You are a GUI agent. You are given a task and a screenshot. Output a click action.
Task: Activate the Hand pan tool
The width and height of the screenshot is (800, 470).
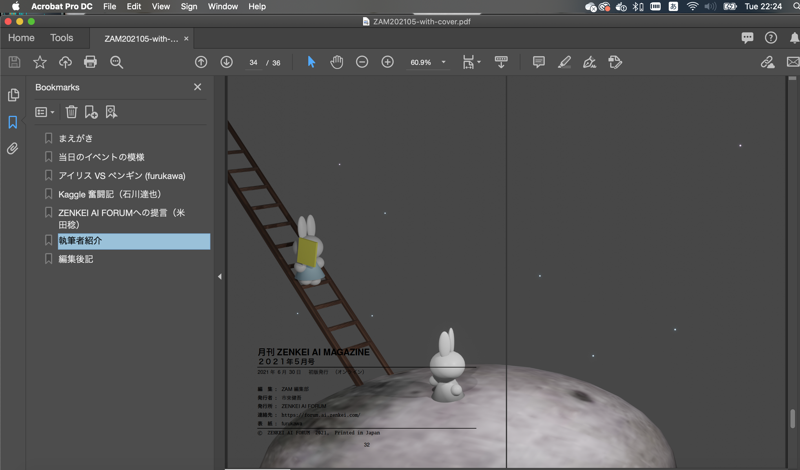pyautogui.click(x=336, y=62)
